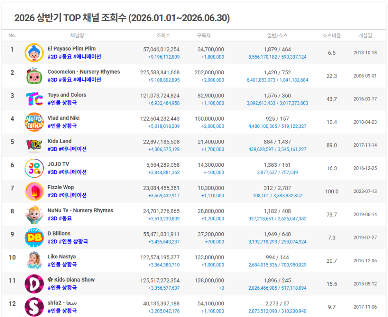Click video counts 884 / 1,437
This screenshot has height=317, width=388.
point(278,142)
